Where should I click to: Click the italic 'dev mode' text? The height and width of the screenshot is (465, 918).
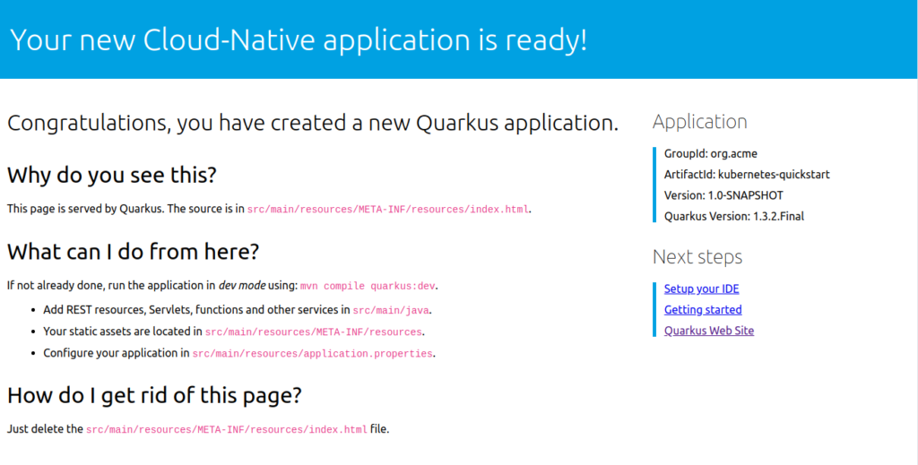[242, 286]
